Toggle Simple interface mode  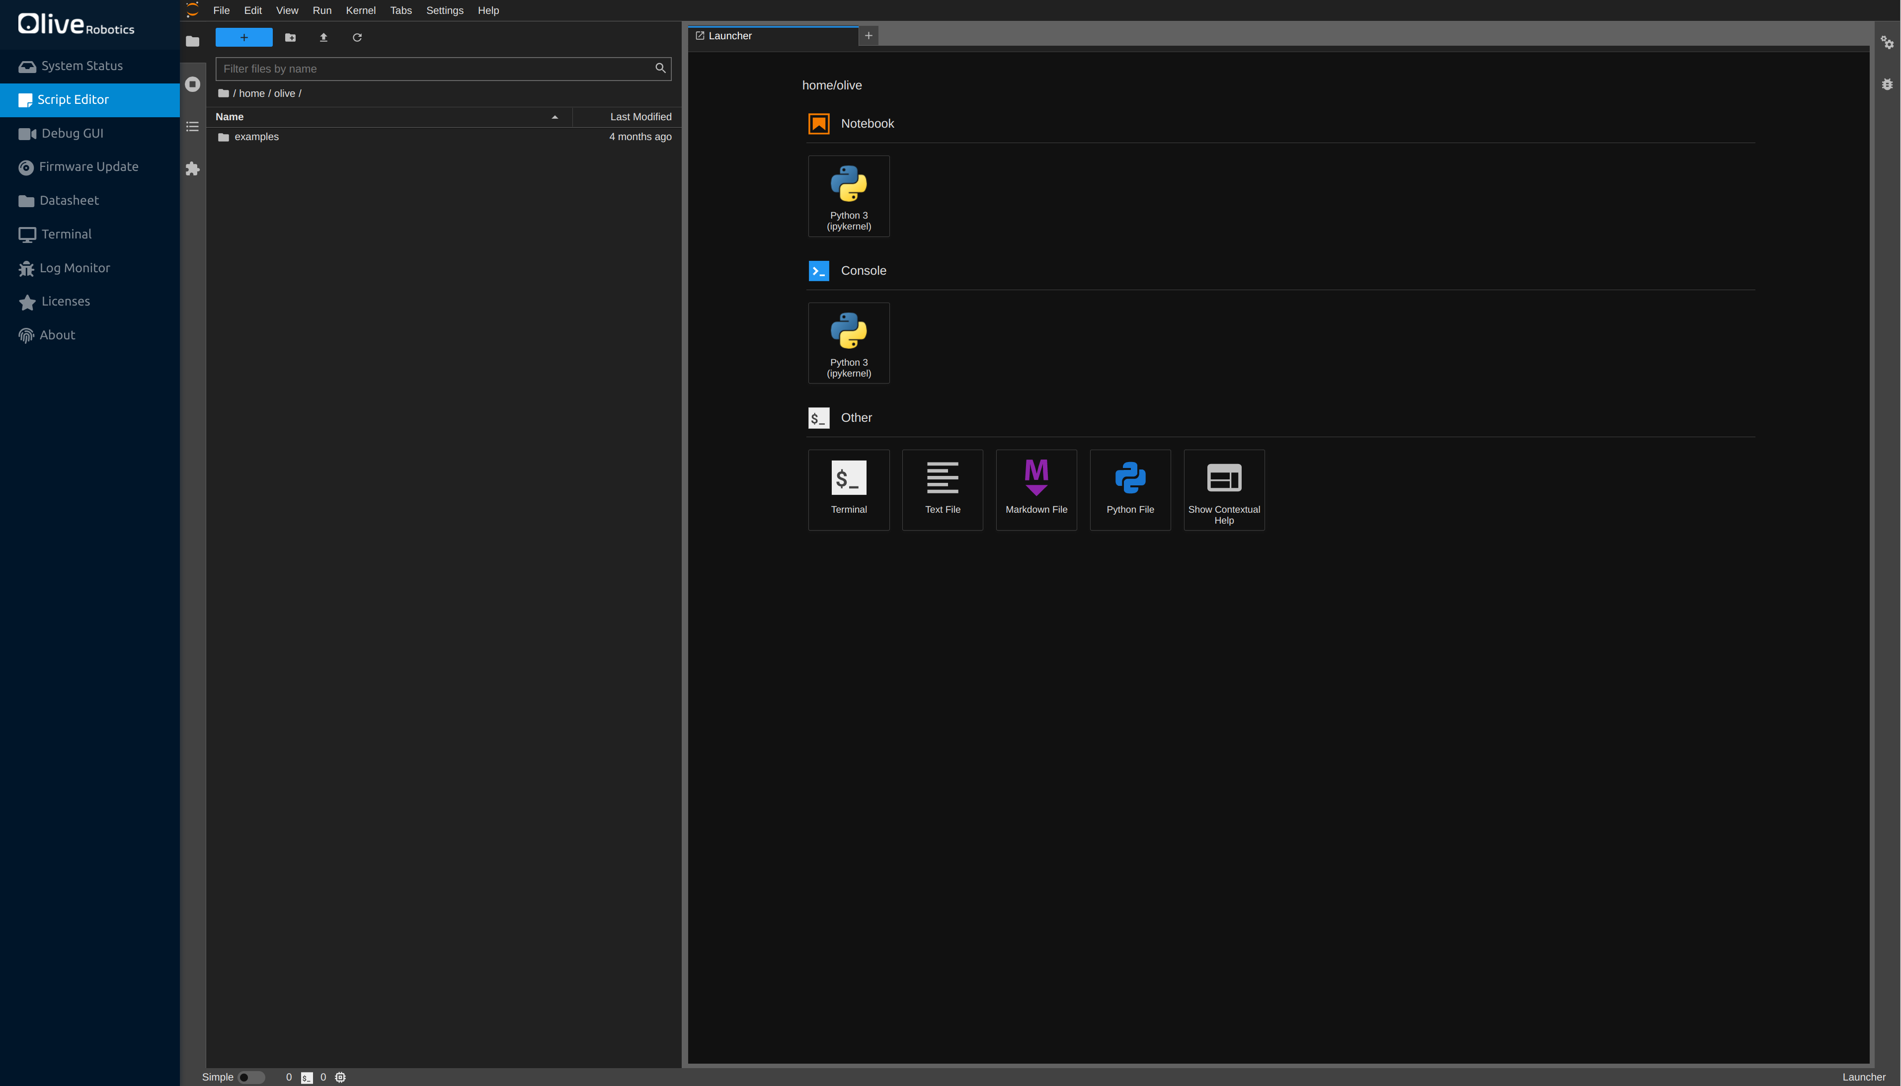pos(250,1077)
